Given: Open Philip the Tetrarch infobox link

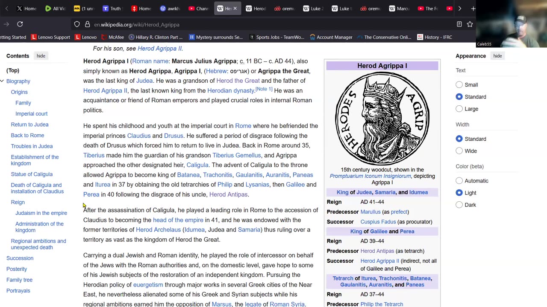Looking at the screenshot, I should 382,304.
